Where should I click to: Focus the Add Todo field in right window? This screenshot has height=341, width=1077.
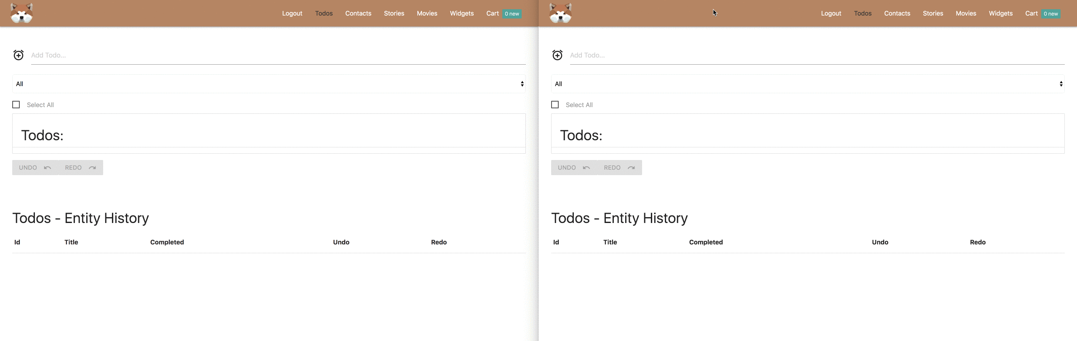817,55
